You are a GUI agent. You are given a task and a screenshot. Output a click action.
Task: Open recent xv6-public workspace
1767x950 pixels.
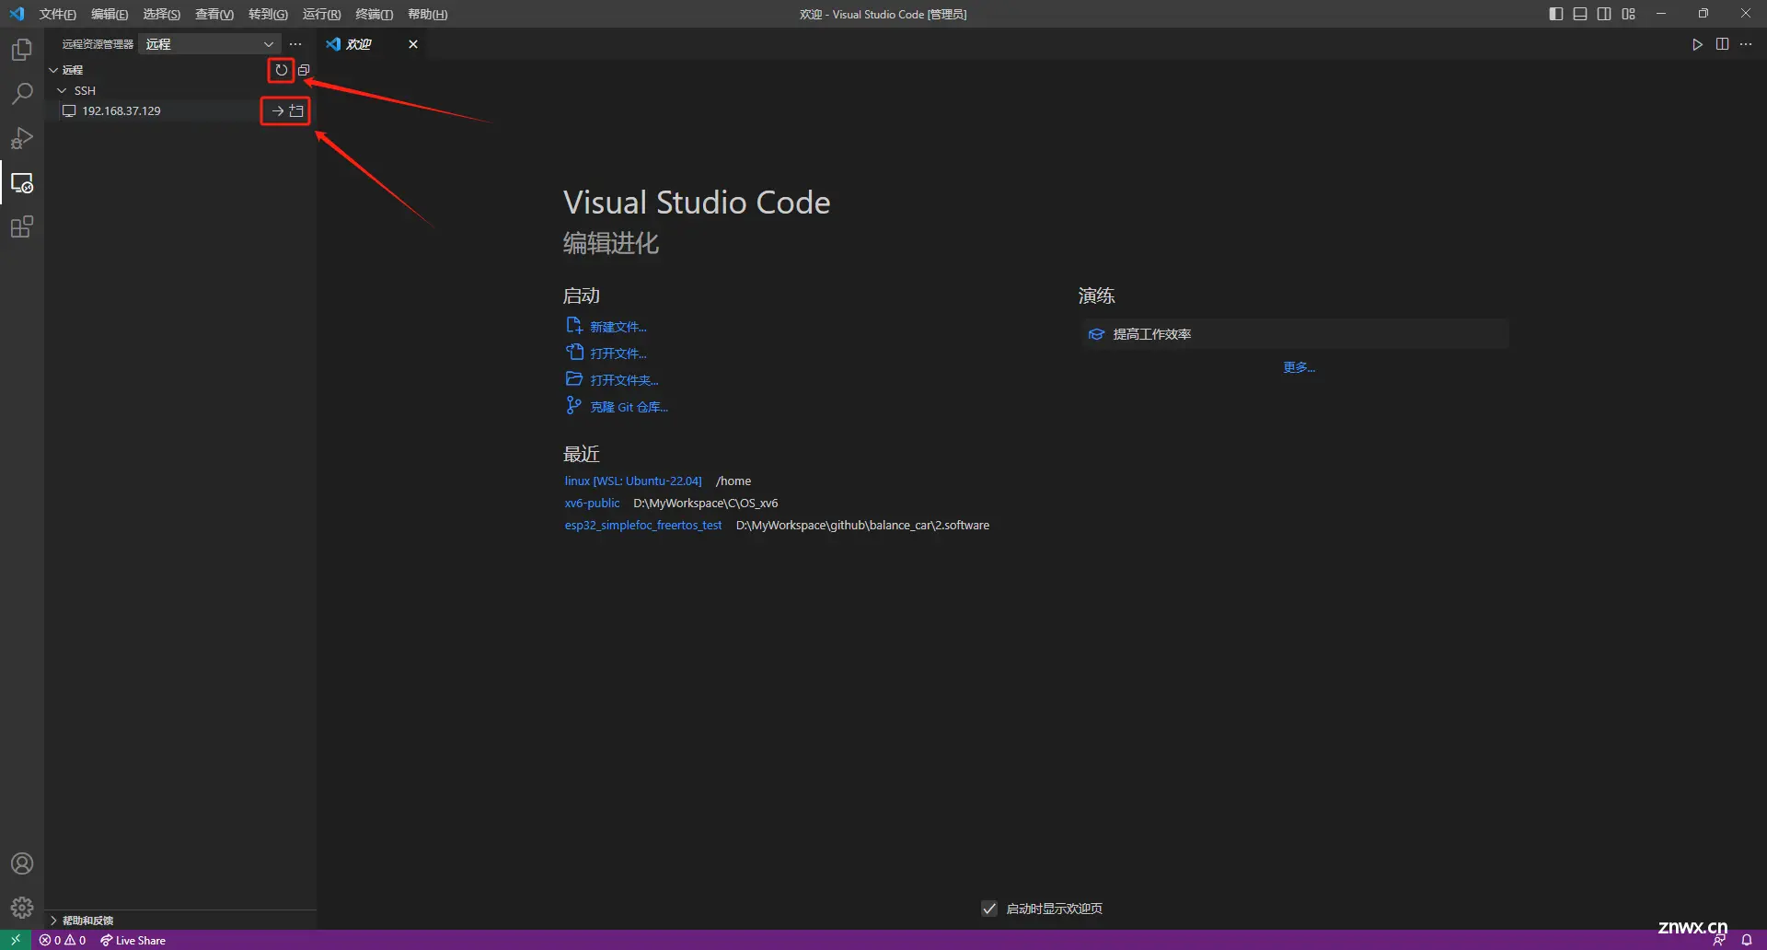(x=592, y=504)
